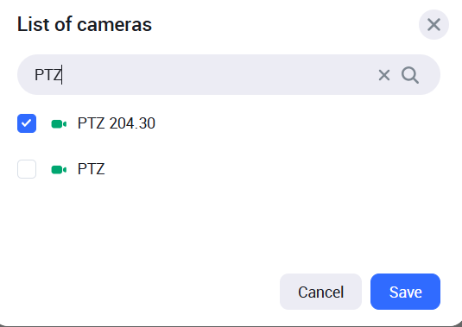Screen dimensions: 462x327
Task: Click the white checkmark in the blue checkbox
Action: click(27, 123)
